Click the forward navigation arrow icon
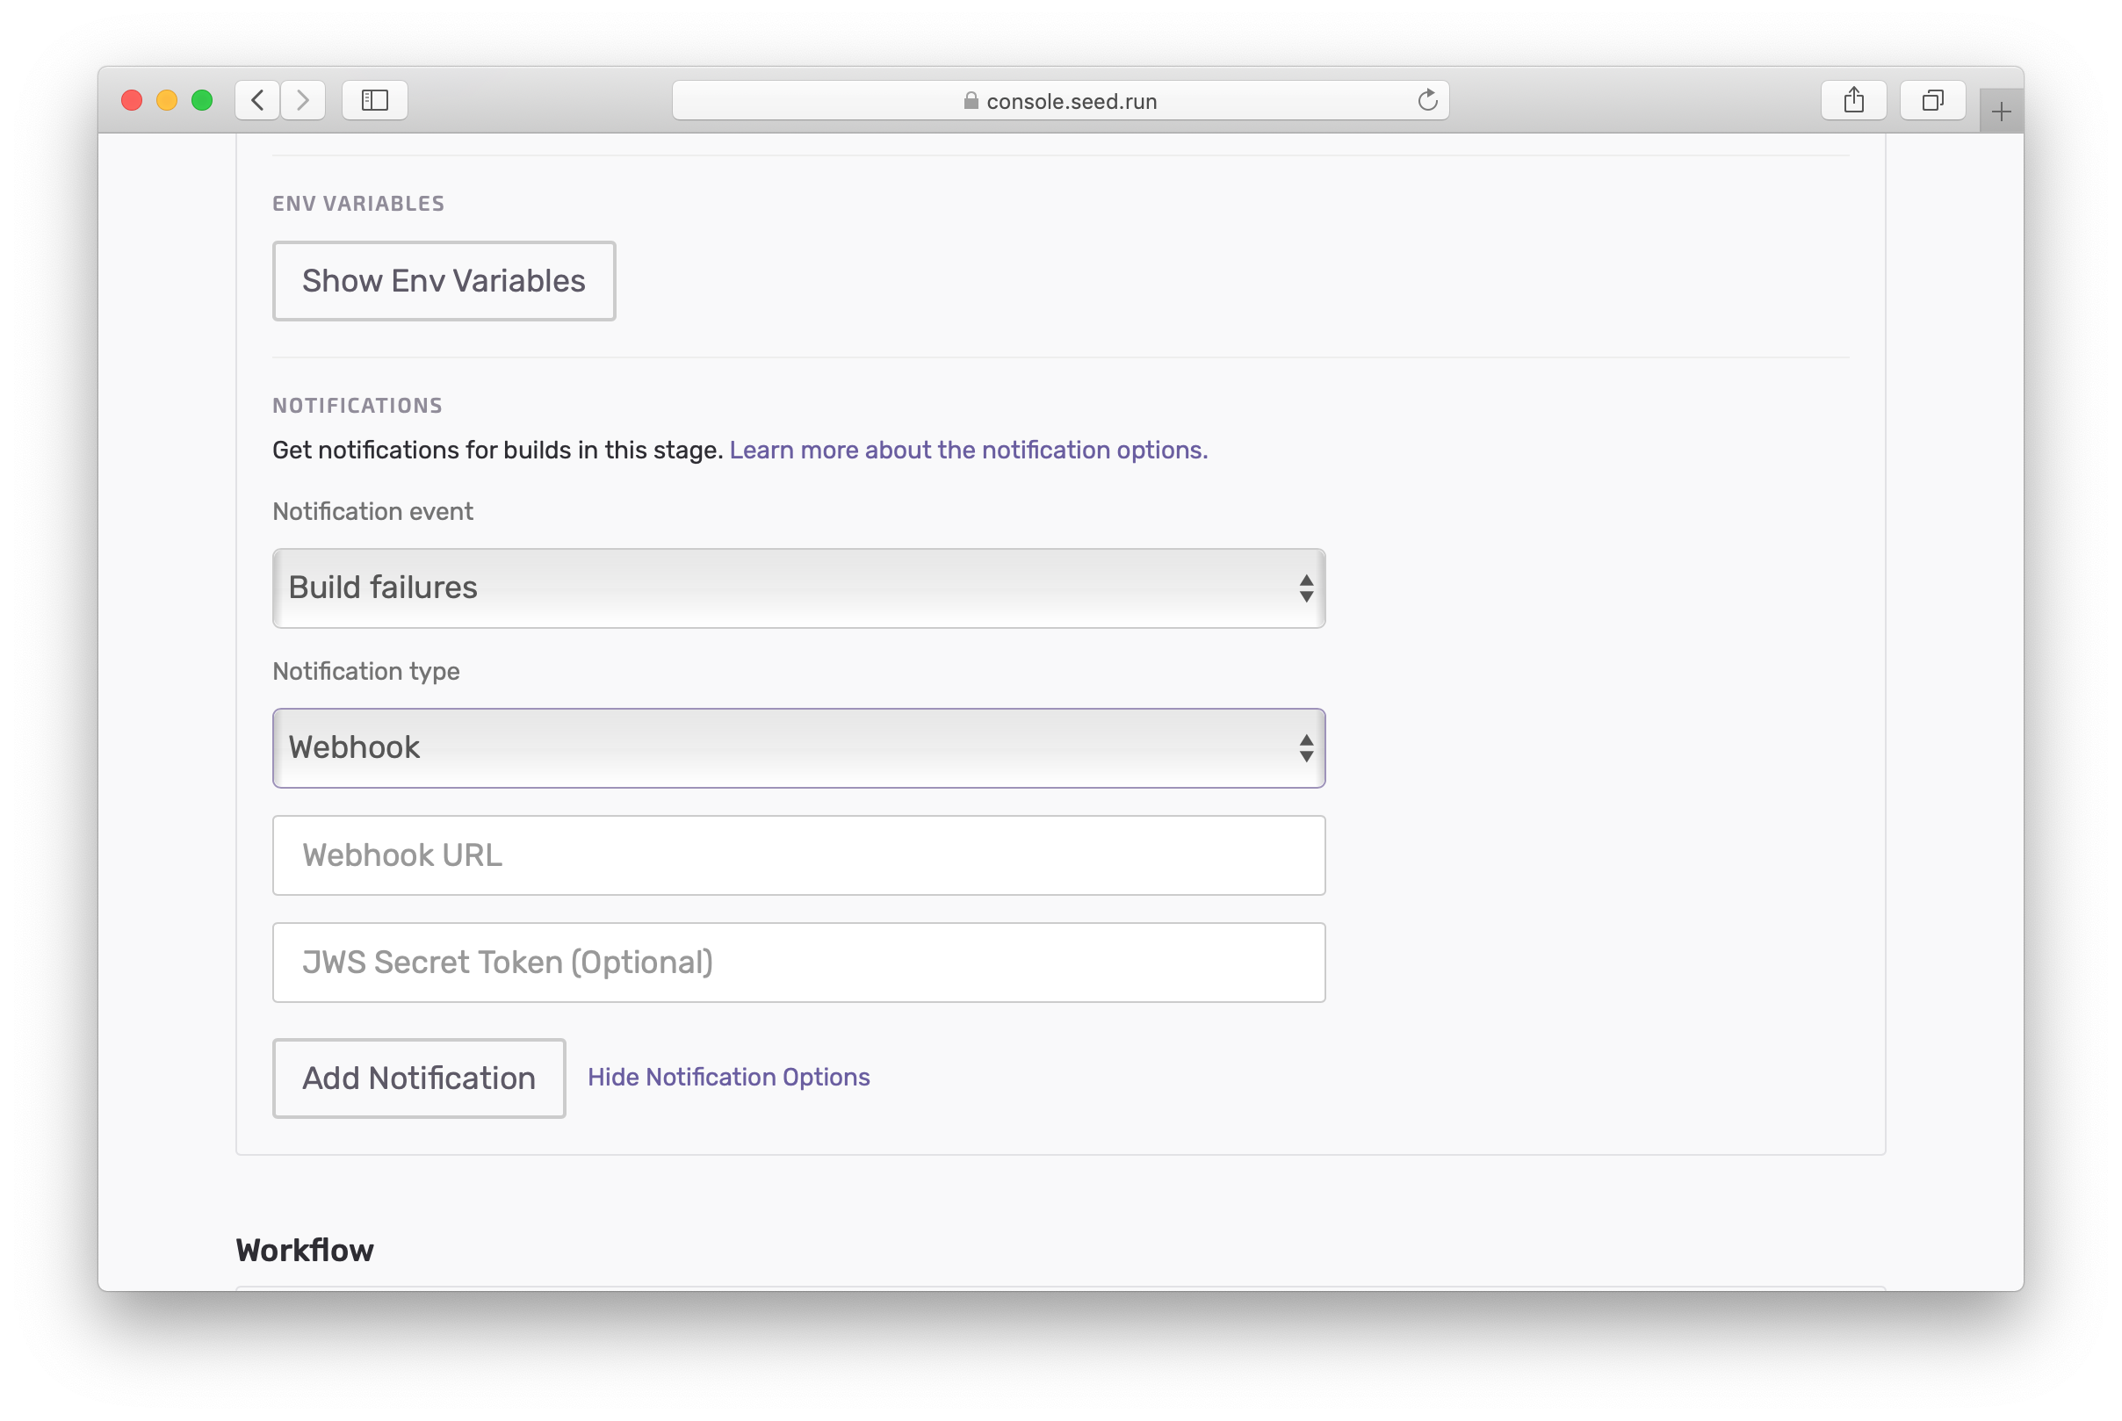2122x1421 pixels. coord(303,102)
